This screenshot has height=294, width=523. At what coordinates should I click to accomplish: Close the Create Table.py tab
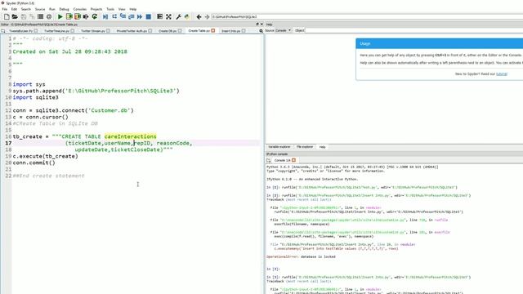[212, 31]
